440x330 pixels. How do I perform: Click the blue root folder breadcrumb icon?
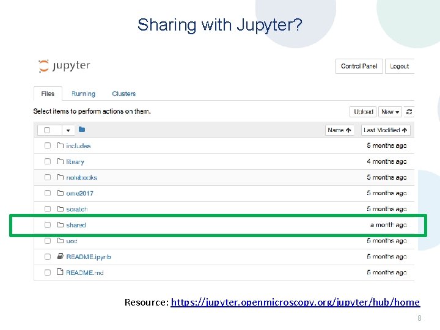82,130
